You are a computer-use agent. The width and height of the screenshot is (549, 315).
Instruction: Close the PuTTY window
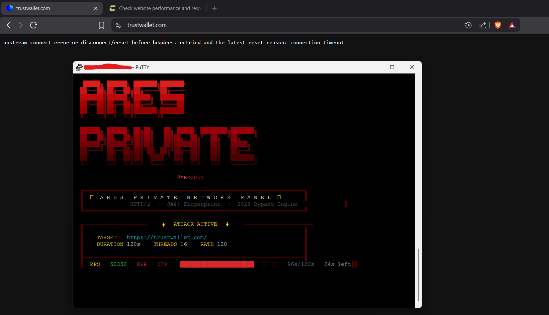pos(412,67)
